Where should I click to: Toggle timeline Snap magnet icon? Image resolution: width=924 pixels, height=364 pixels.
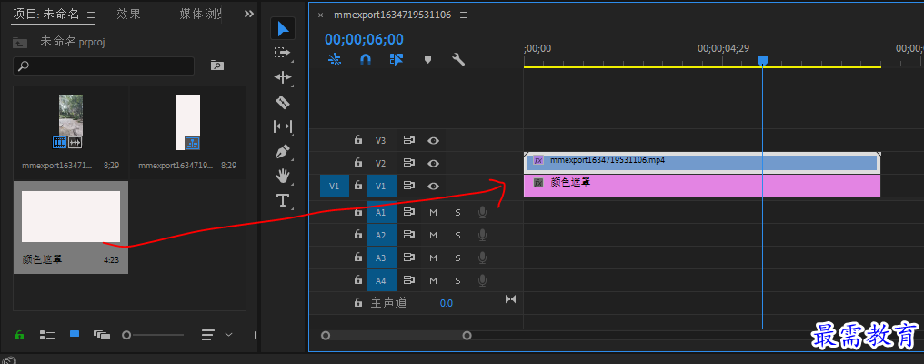click(x=366, y=59)
